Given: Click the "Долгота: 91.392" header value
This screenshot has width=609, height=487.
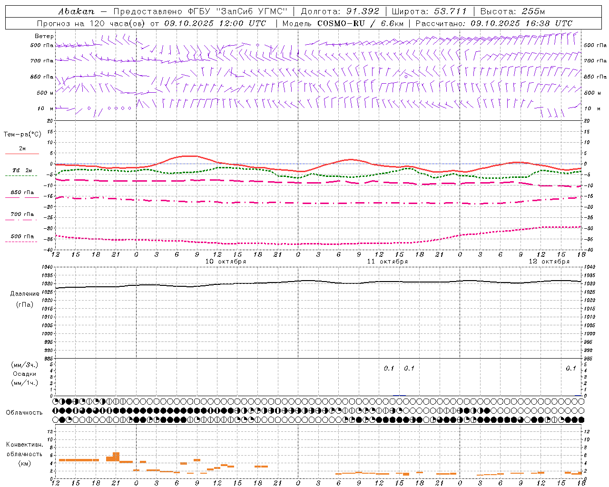Looking at the screenshot, I should coord(340,11).
